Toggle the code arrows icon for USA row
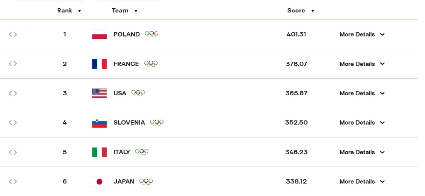 13,93
